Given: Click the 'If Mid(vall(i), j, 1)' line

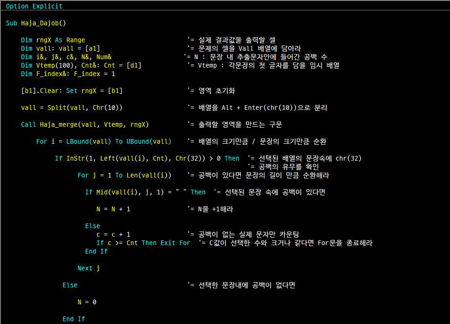Looking at the screenshot, I should click(x=145, y=192).
